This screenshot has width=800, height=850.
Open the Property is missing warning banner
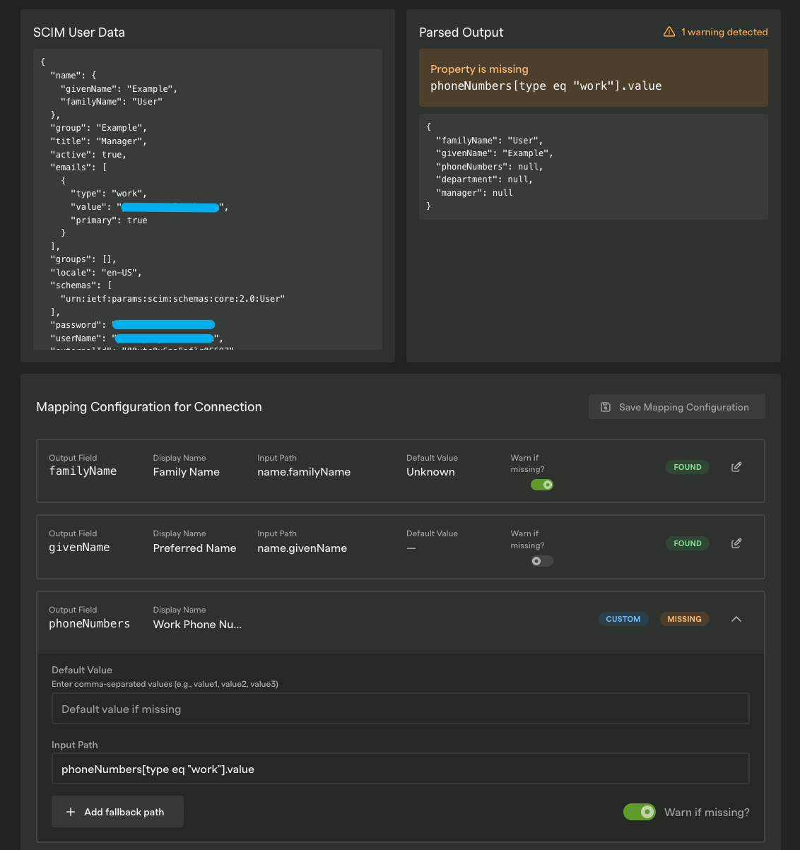click(x=594, y=78)
